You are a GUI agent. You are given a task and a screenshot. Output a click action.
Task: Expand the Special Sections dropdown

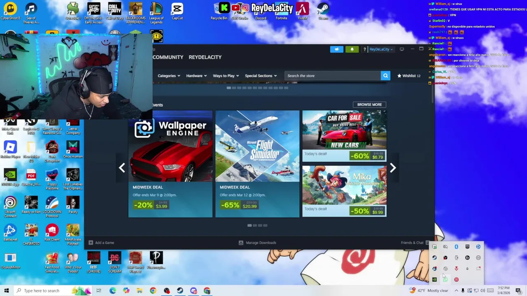(x=261, y=76)
